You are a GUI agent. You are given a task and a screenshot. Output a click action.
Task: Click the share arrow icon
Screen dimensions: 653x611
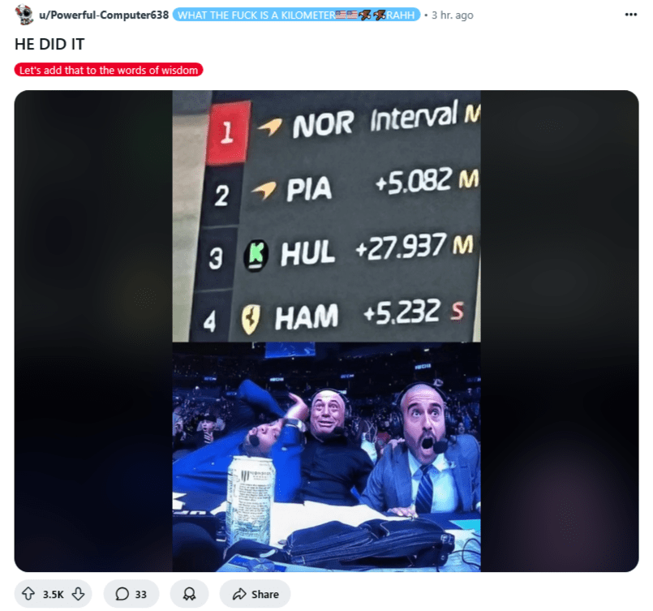point(239,594)
